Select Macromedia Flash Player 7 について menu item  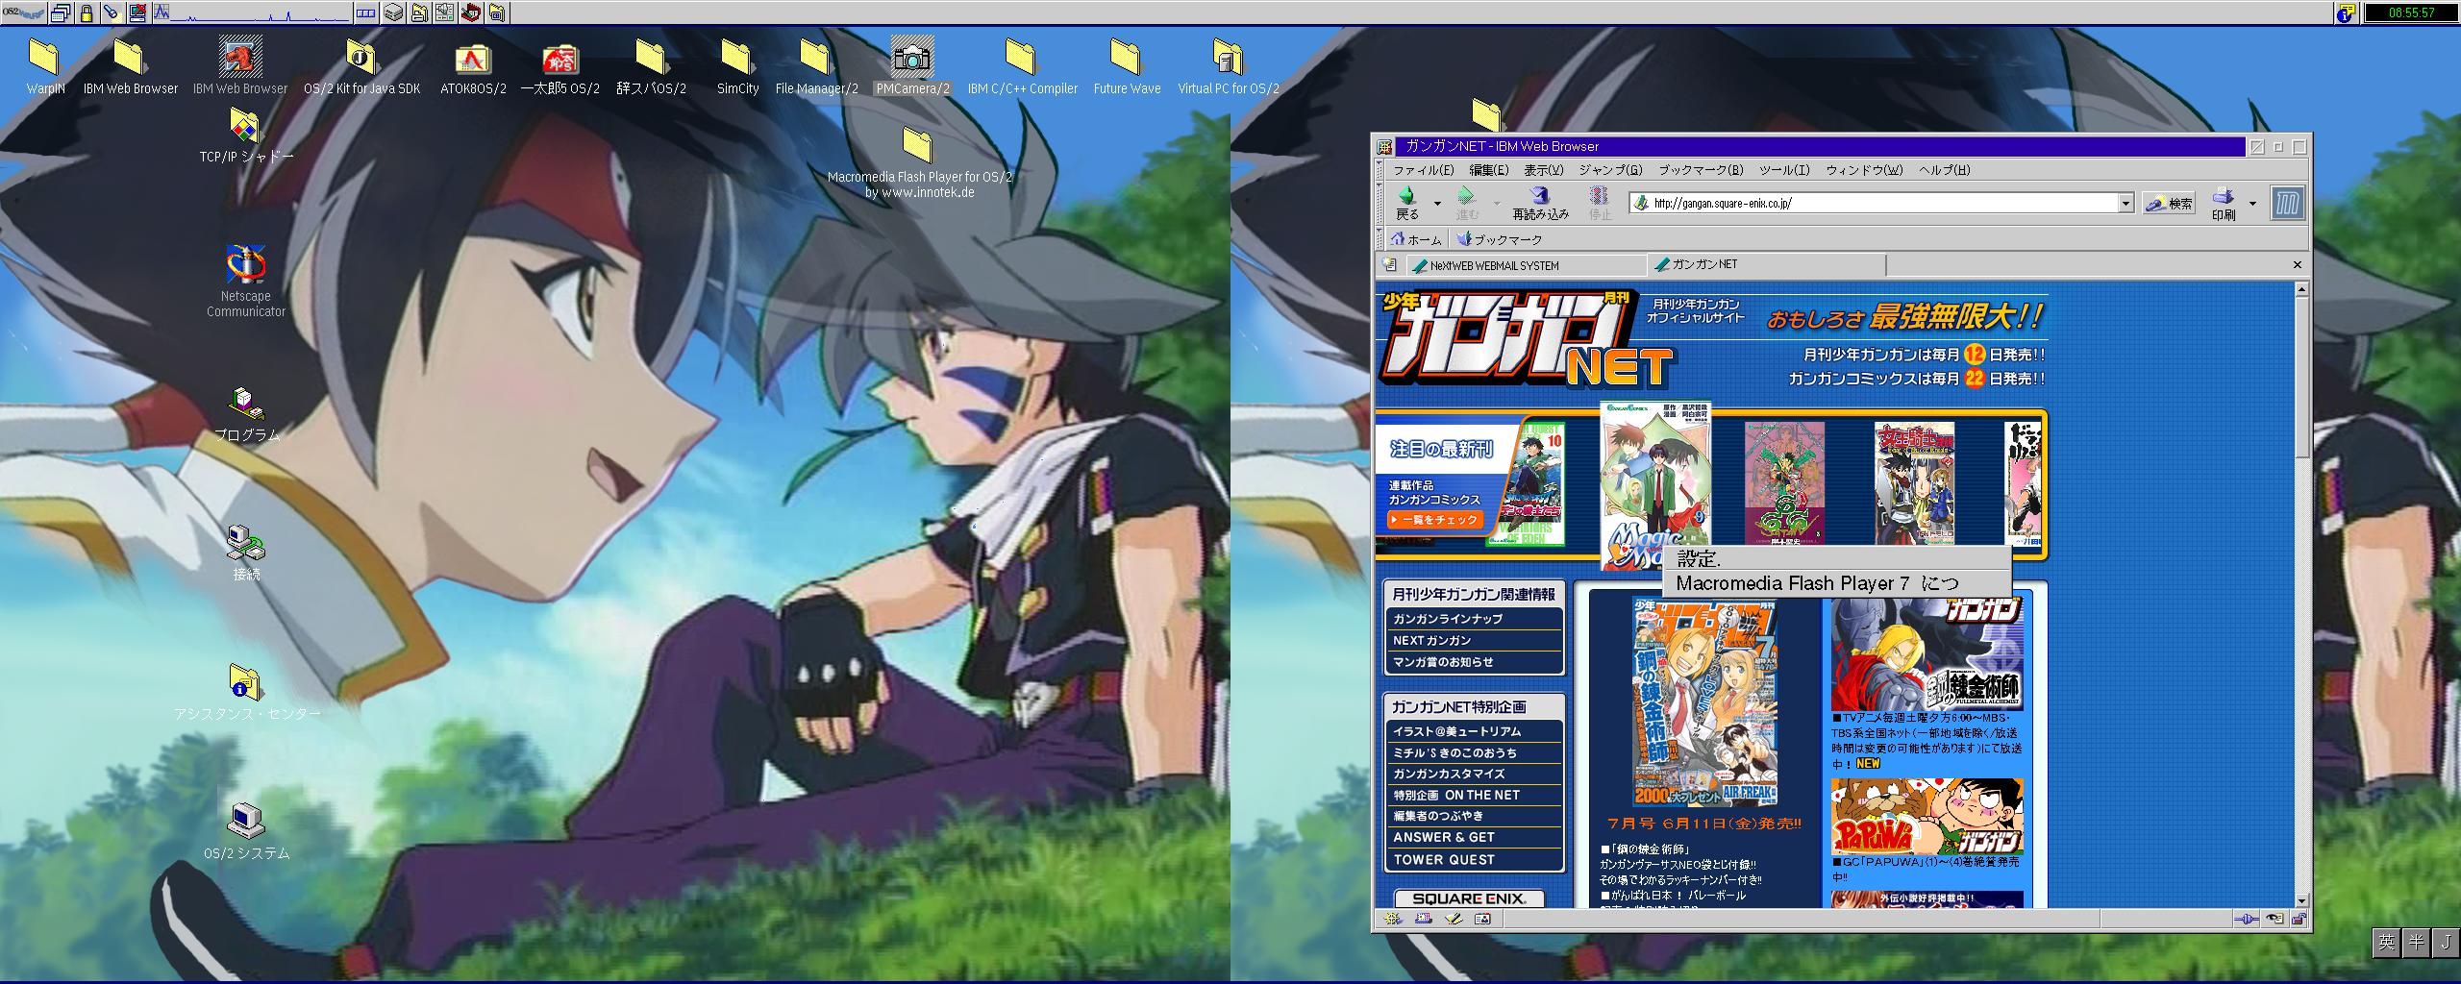point(1836,583)
